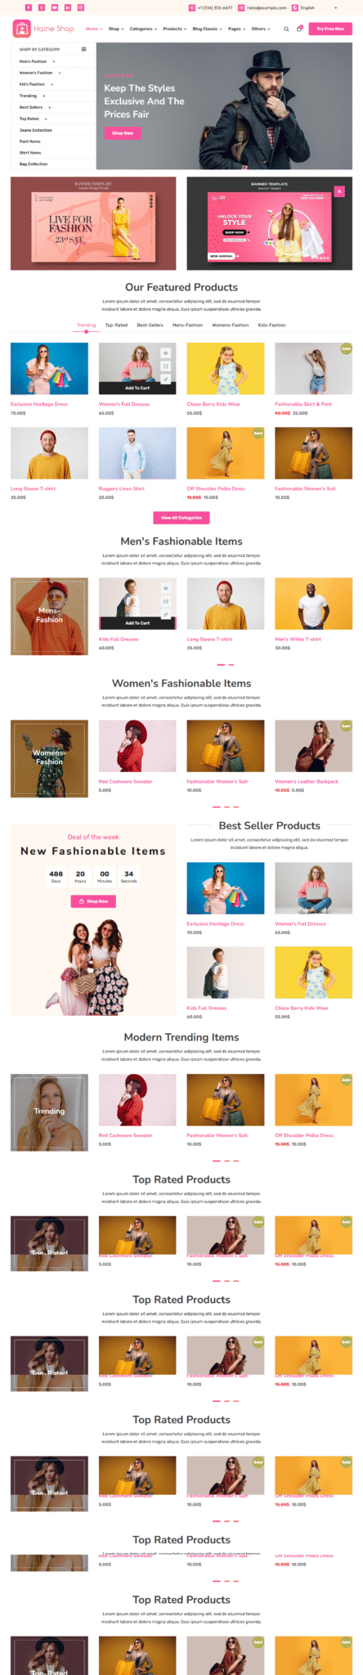Click carousel pagination dots under Men's items
The height and width of the screenshot is (1675, 363).
[x=226, y=665]
